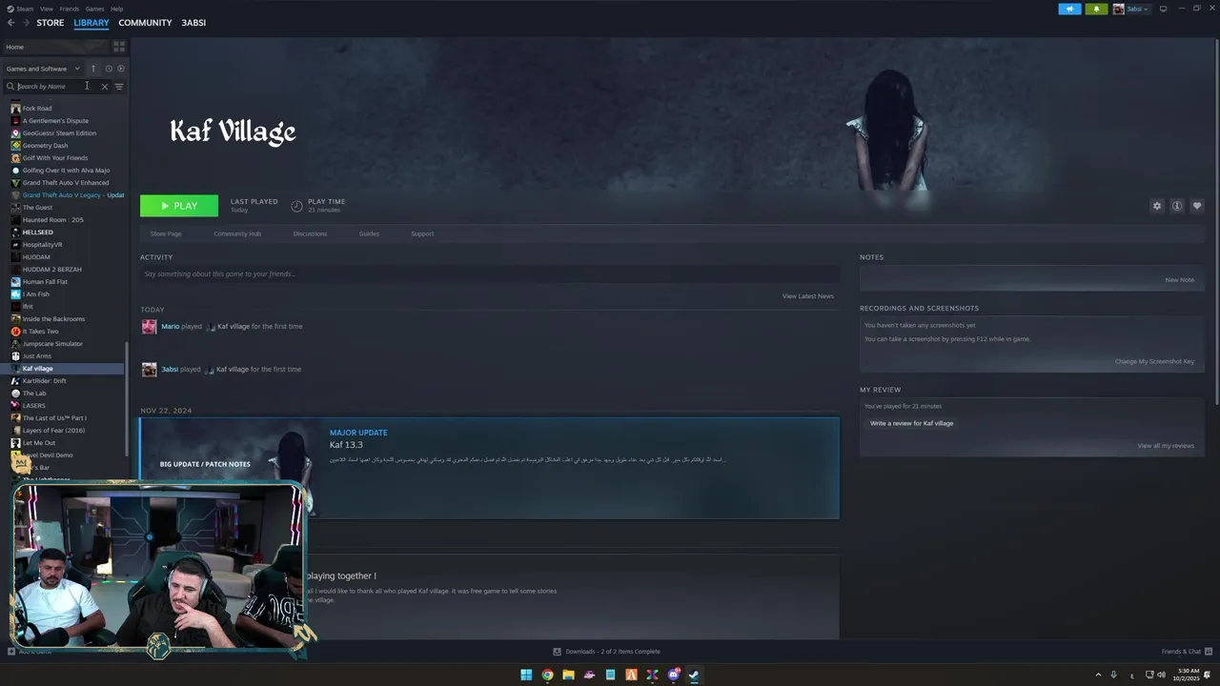The width and height of the screenshot is (1220, 686).
Task: Click the Steam taskbar icon
Action: tap(694, 675)
